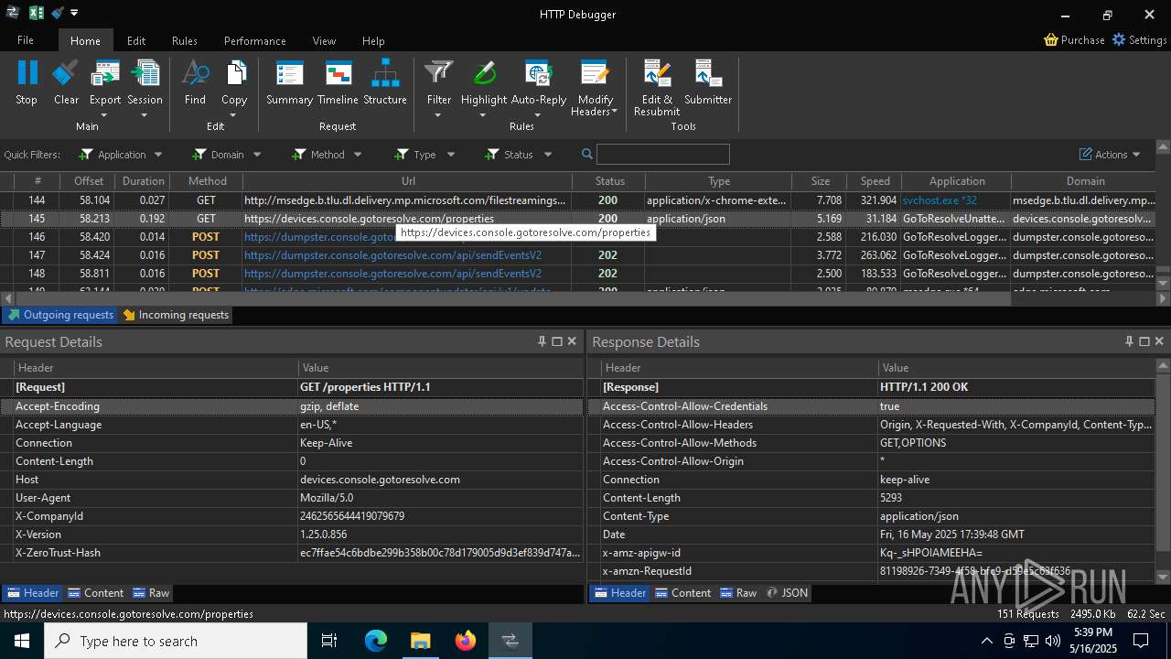1171x659 pixels.
Task: Open the Find tool
Action: tap(195, 73)
